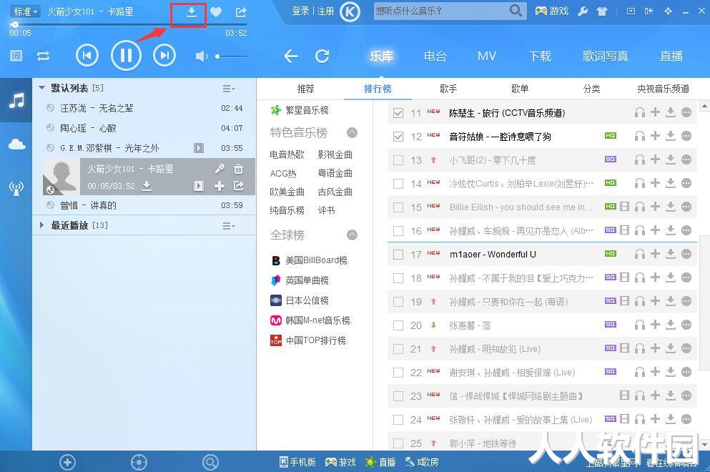Open the 电音热歌 chart
This screenshot has width=710, height=472.
click(287, 154)
